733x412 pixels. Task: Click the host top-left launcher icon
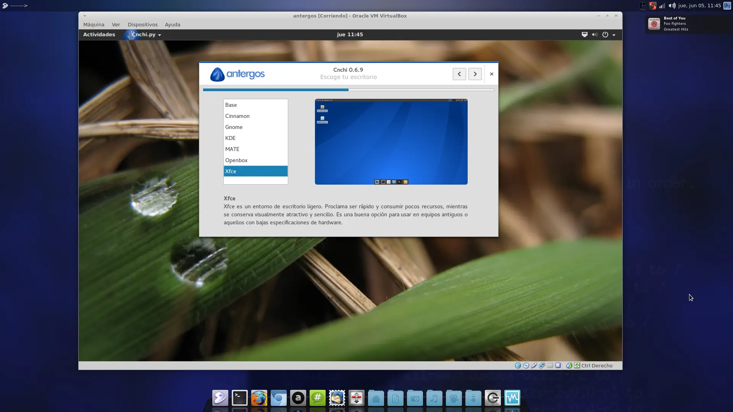pyautogui.click(x=5, y=5)
